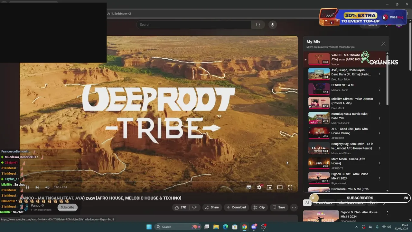The image size is (412, 232).
Task: Switch to Google Chrome in the taskbar
Action: (x=244, y=227)
